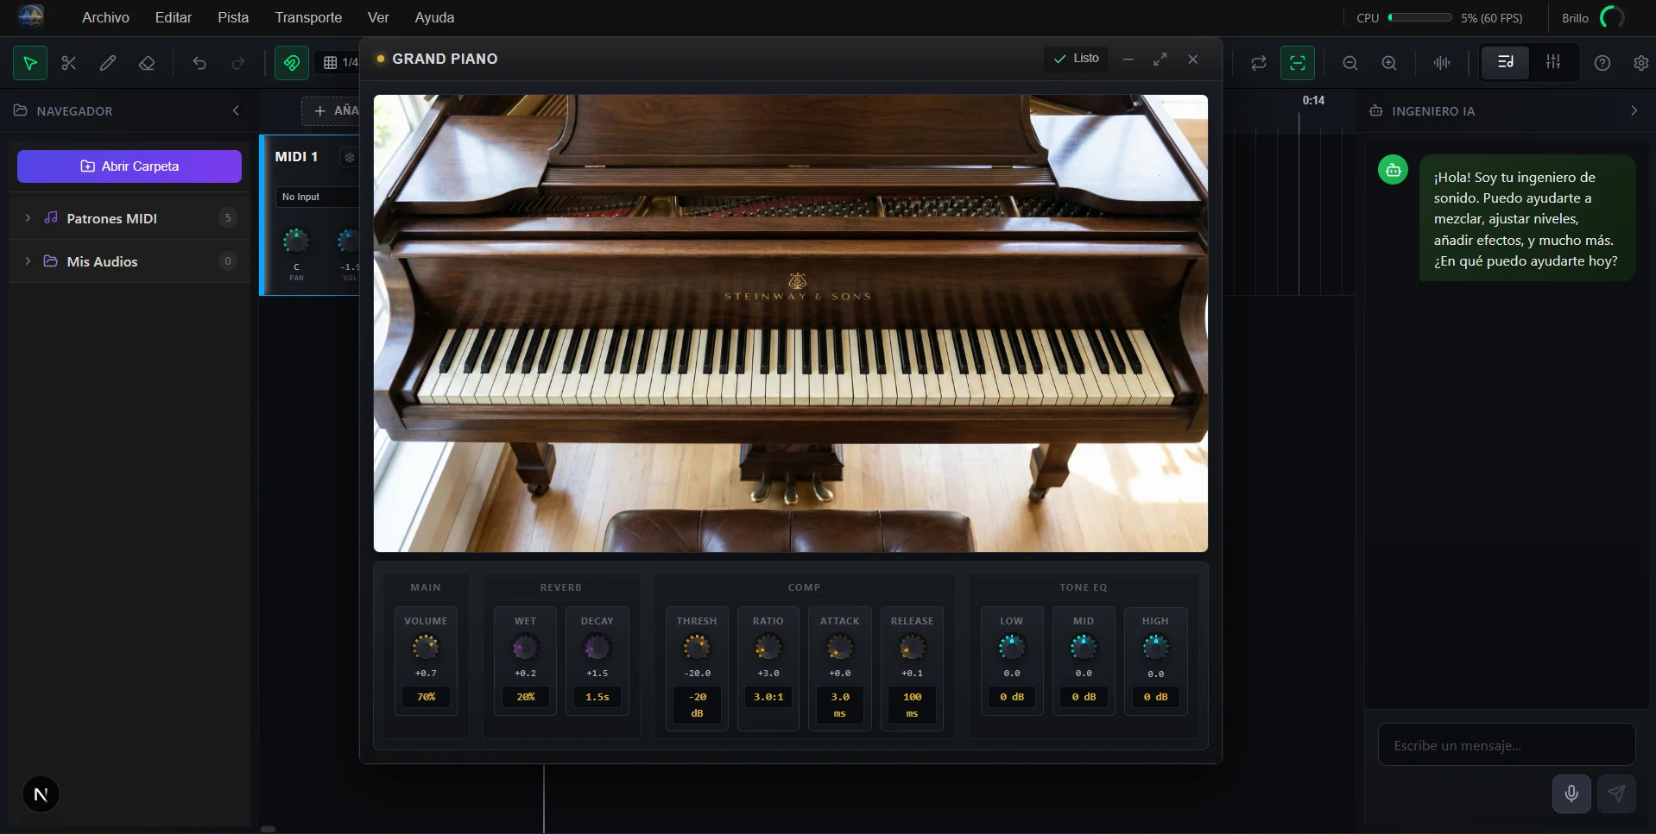The height and width of the screenshot is (834, 1656).
Task: Open the Archivo menu
Action: (105, 17)
